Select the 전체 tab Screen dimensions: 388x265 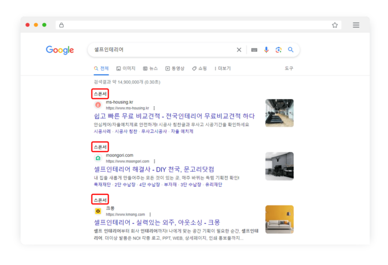(x=101, y=68)
